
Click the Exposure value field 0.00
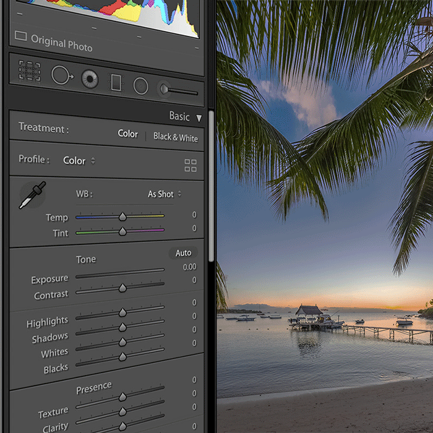pos(189,267)
